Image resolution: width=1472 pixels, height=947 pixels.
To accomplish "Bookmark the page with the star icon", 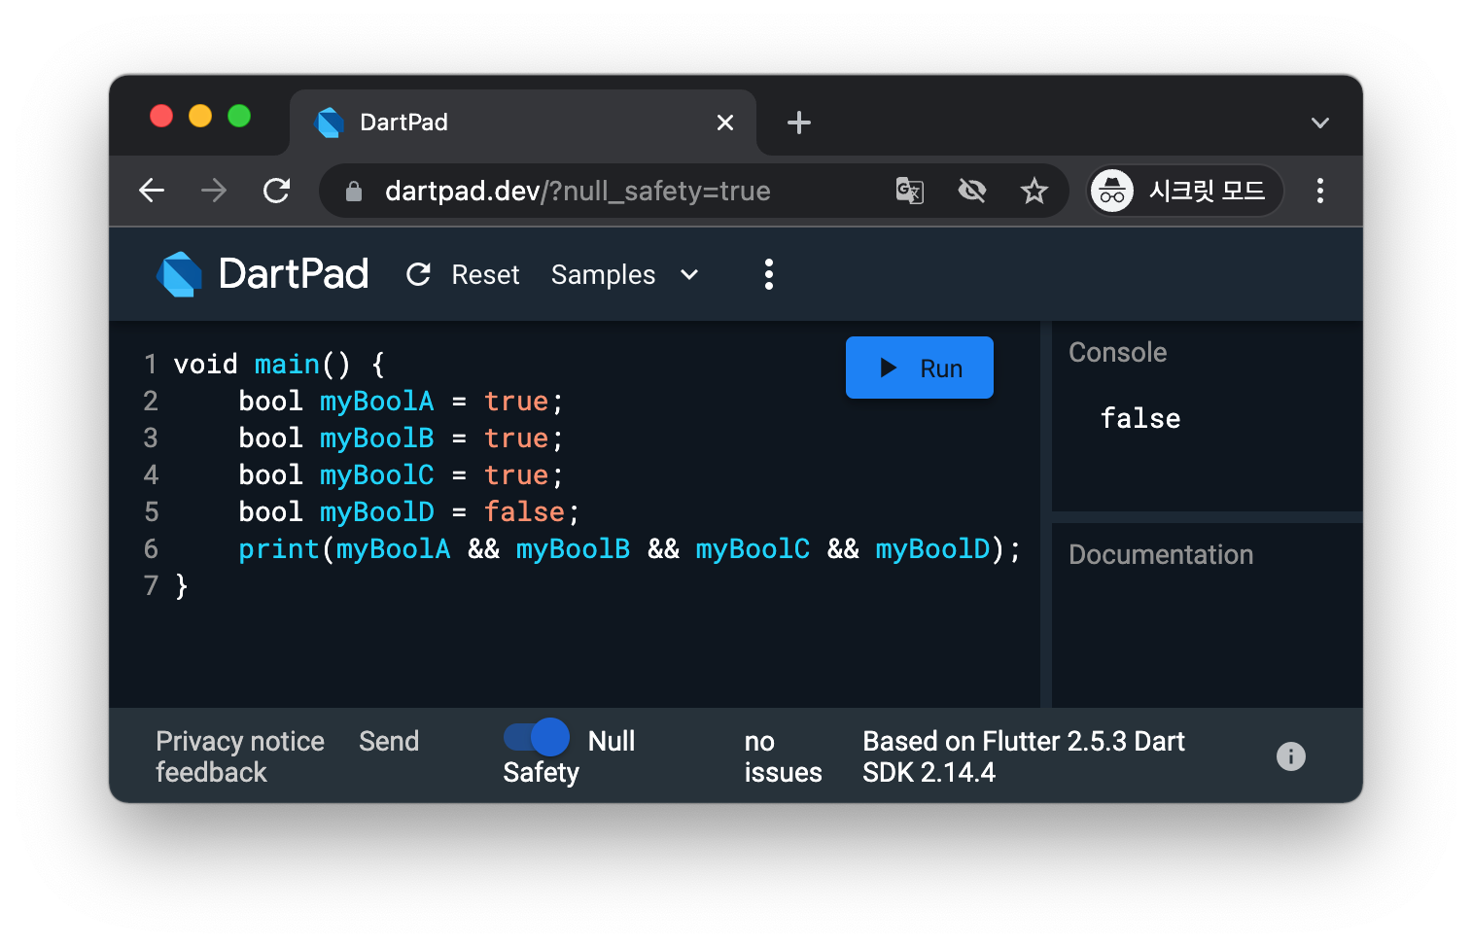I will (x=1034, y=191).
